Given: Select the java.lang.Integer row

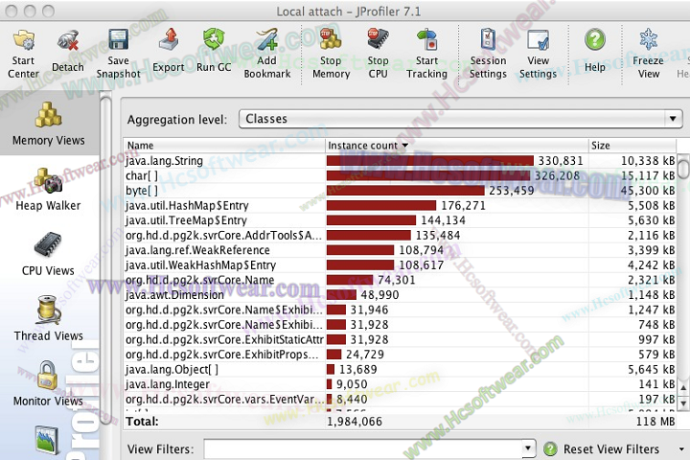Looking at the screenshot, I should click(x=400, y=384).
